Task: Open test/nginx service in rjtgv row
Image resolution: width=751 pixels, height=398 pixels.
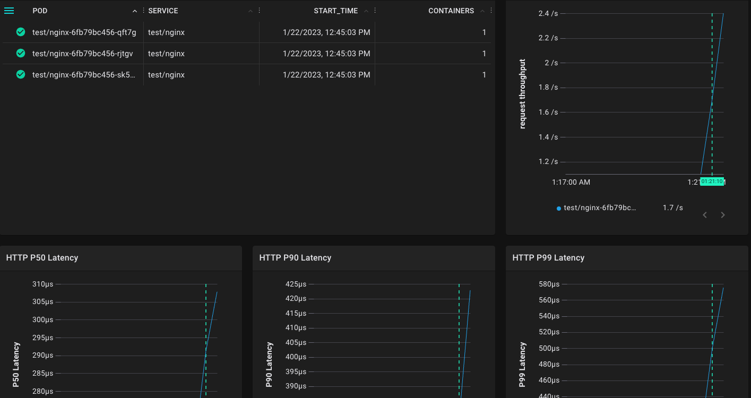Action: (x=166, y=54)
